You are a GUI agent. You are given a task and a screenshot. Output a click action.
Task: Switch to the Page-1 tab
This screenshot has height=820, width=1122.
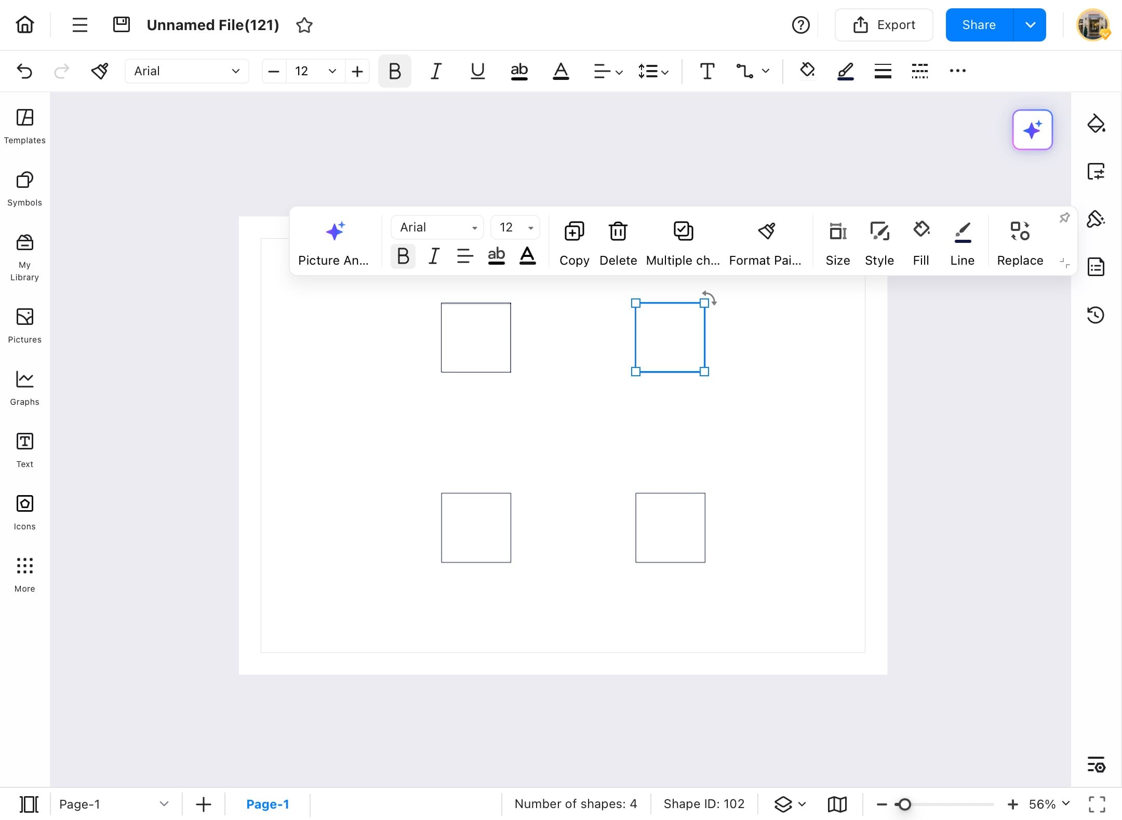coord(268,804)
